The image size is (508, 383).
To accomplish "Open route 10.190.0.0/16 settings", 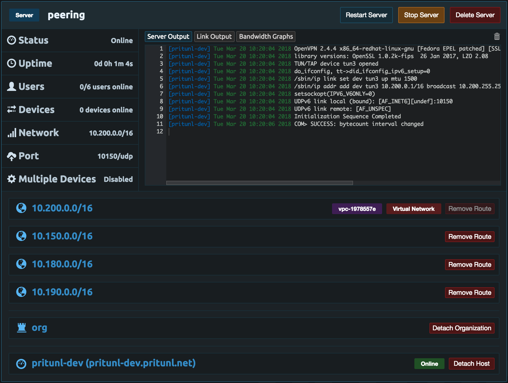I will point(62,292).
